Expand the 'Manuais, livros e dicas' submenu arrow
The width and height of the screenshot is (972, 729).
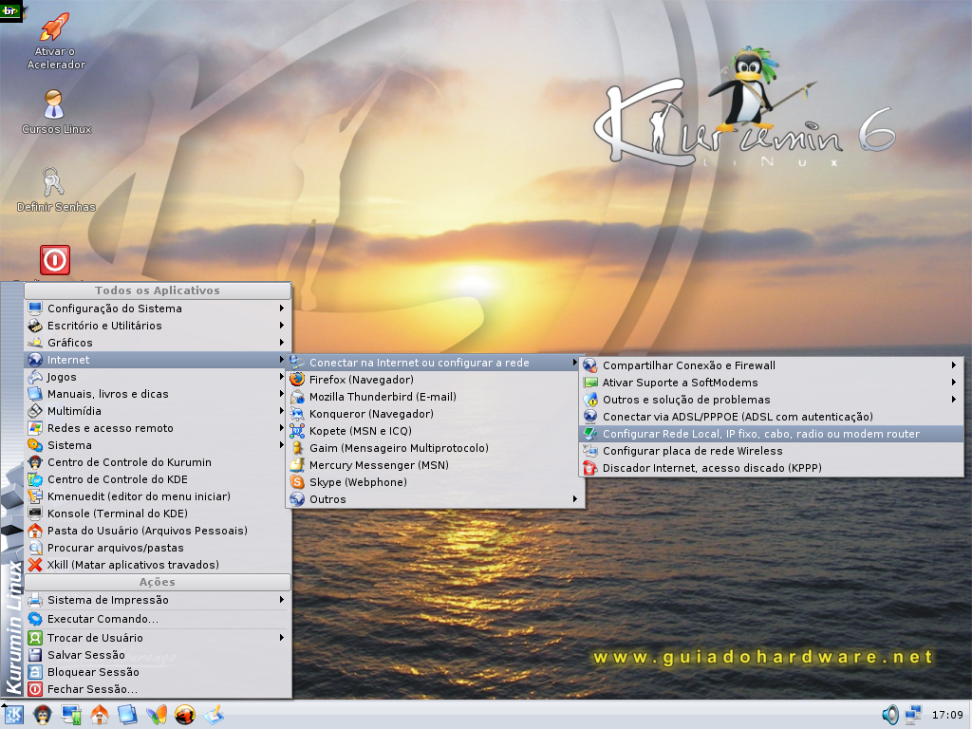281,394
